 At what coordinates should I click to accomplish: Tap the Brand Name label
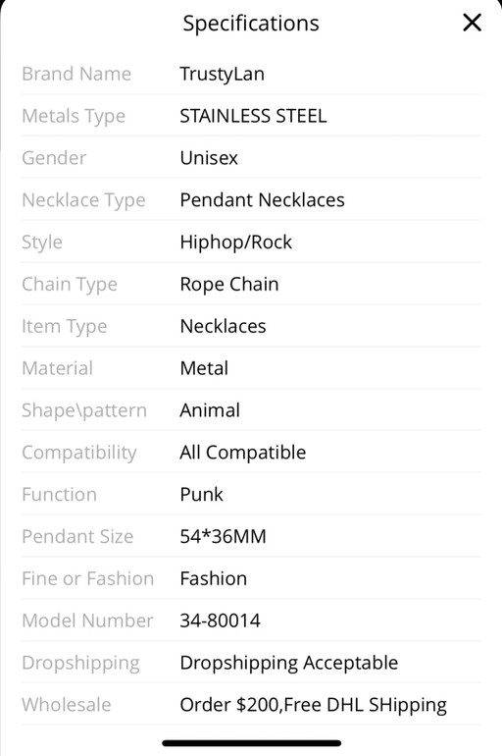point(76,74)
